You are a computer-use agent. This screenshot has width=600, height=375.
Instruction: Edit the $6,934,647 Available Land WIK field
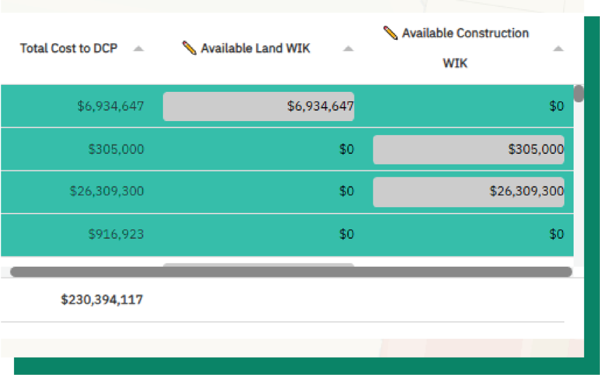tap(258, 106)
